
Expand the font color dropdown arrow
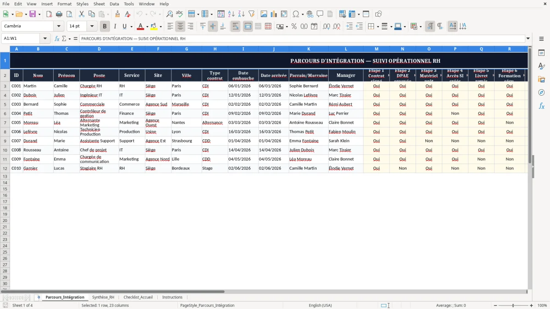tap(147, 27)
